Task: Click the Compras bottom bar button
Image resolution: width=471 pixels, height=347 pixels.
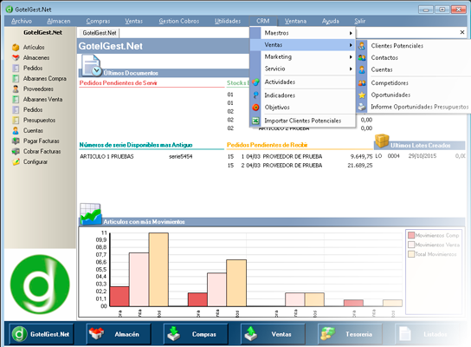Action: pos(196,334)
